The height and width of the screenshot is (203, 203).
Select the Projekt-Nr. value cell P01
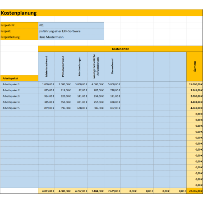point(71,25)
